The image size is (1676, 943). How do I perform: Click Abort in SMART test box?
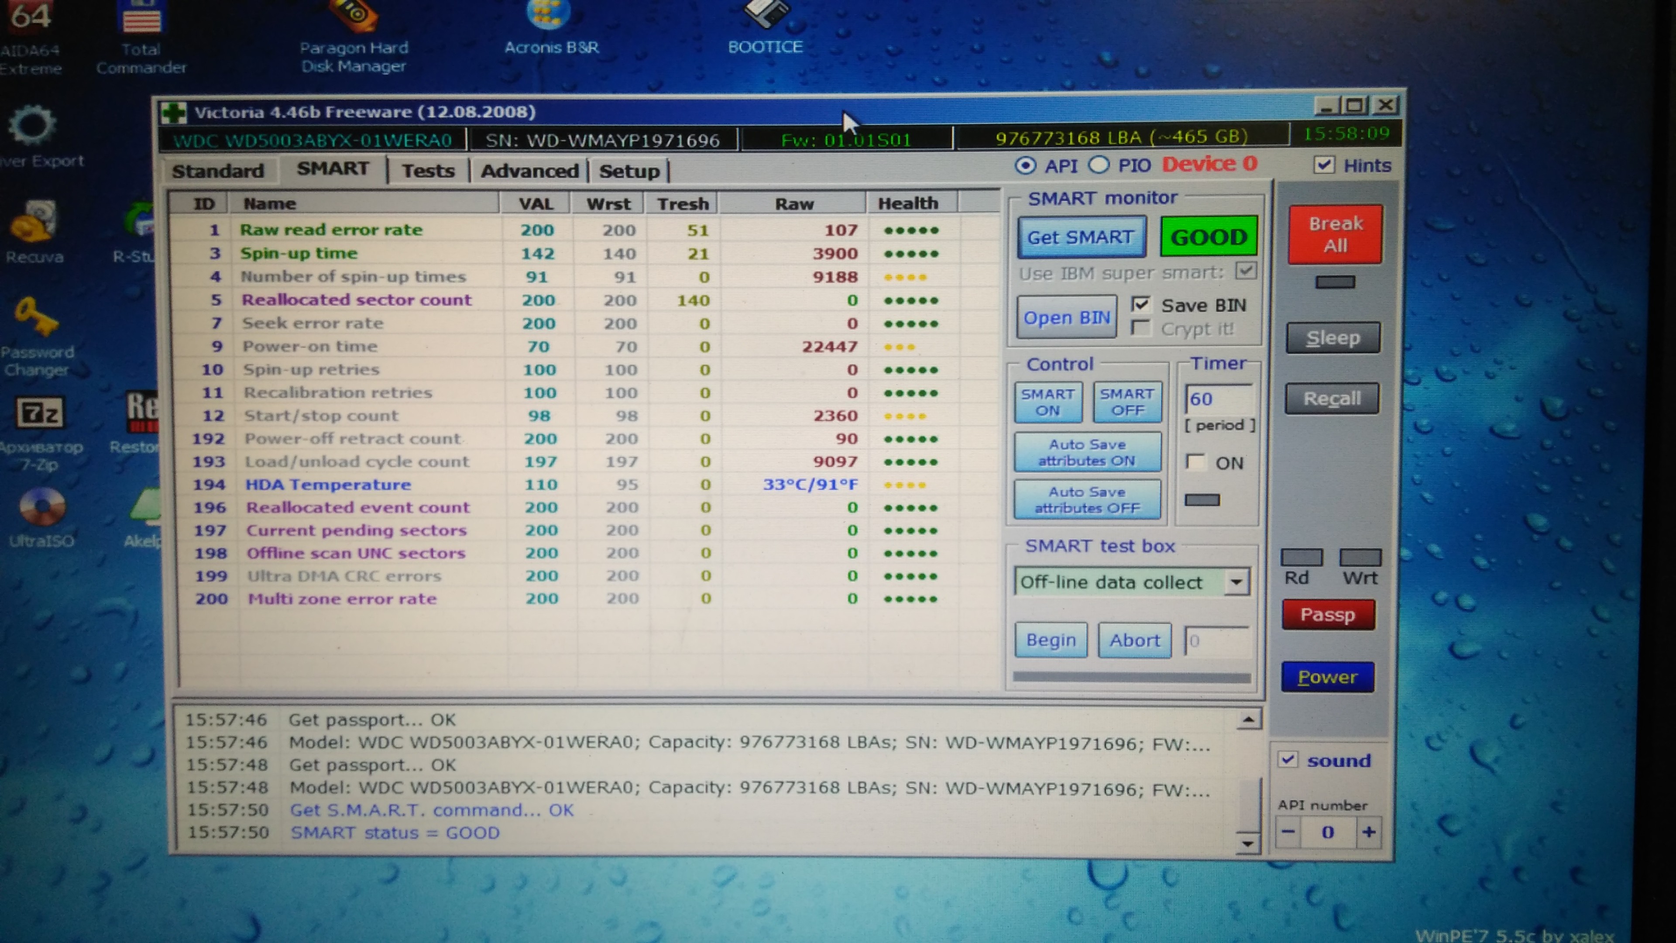[1135, 640]
